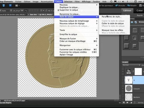Switch to Rapide edit mode
Screen dimensions: 144x108
pyautogui.click(x=140, y=15)
